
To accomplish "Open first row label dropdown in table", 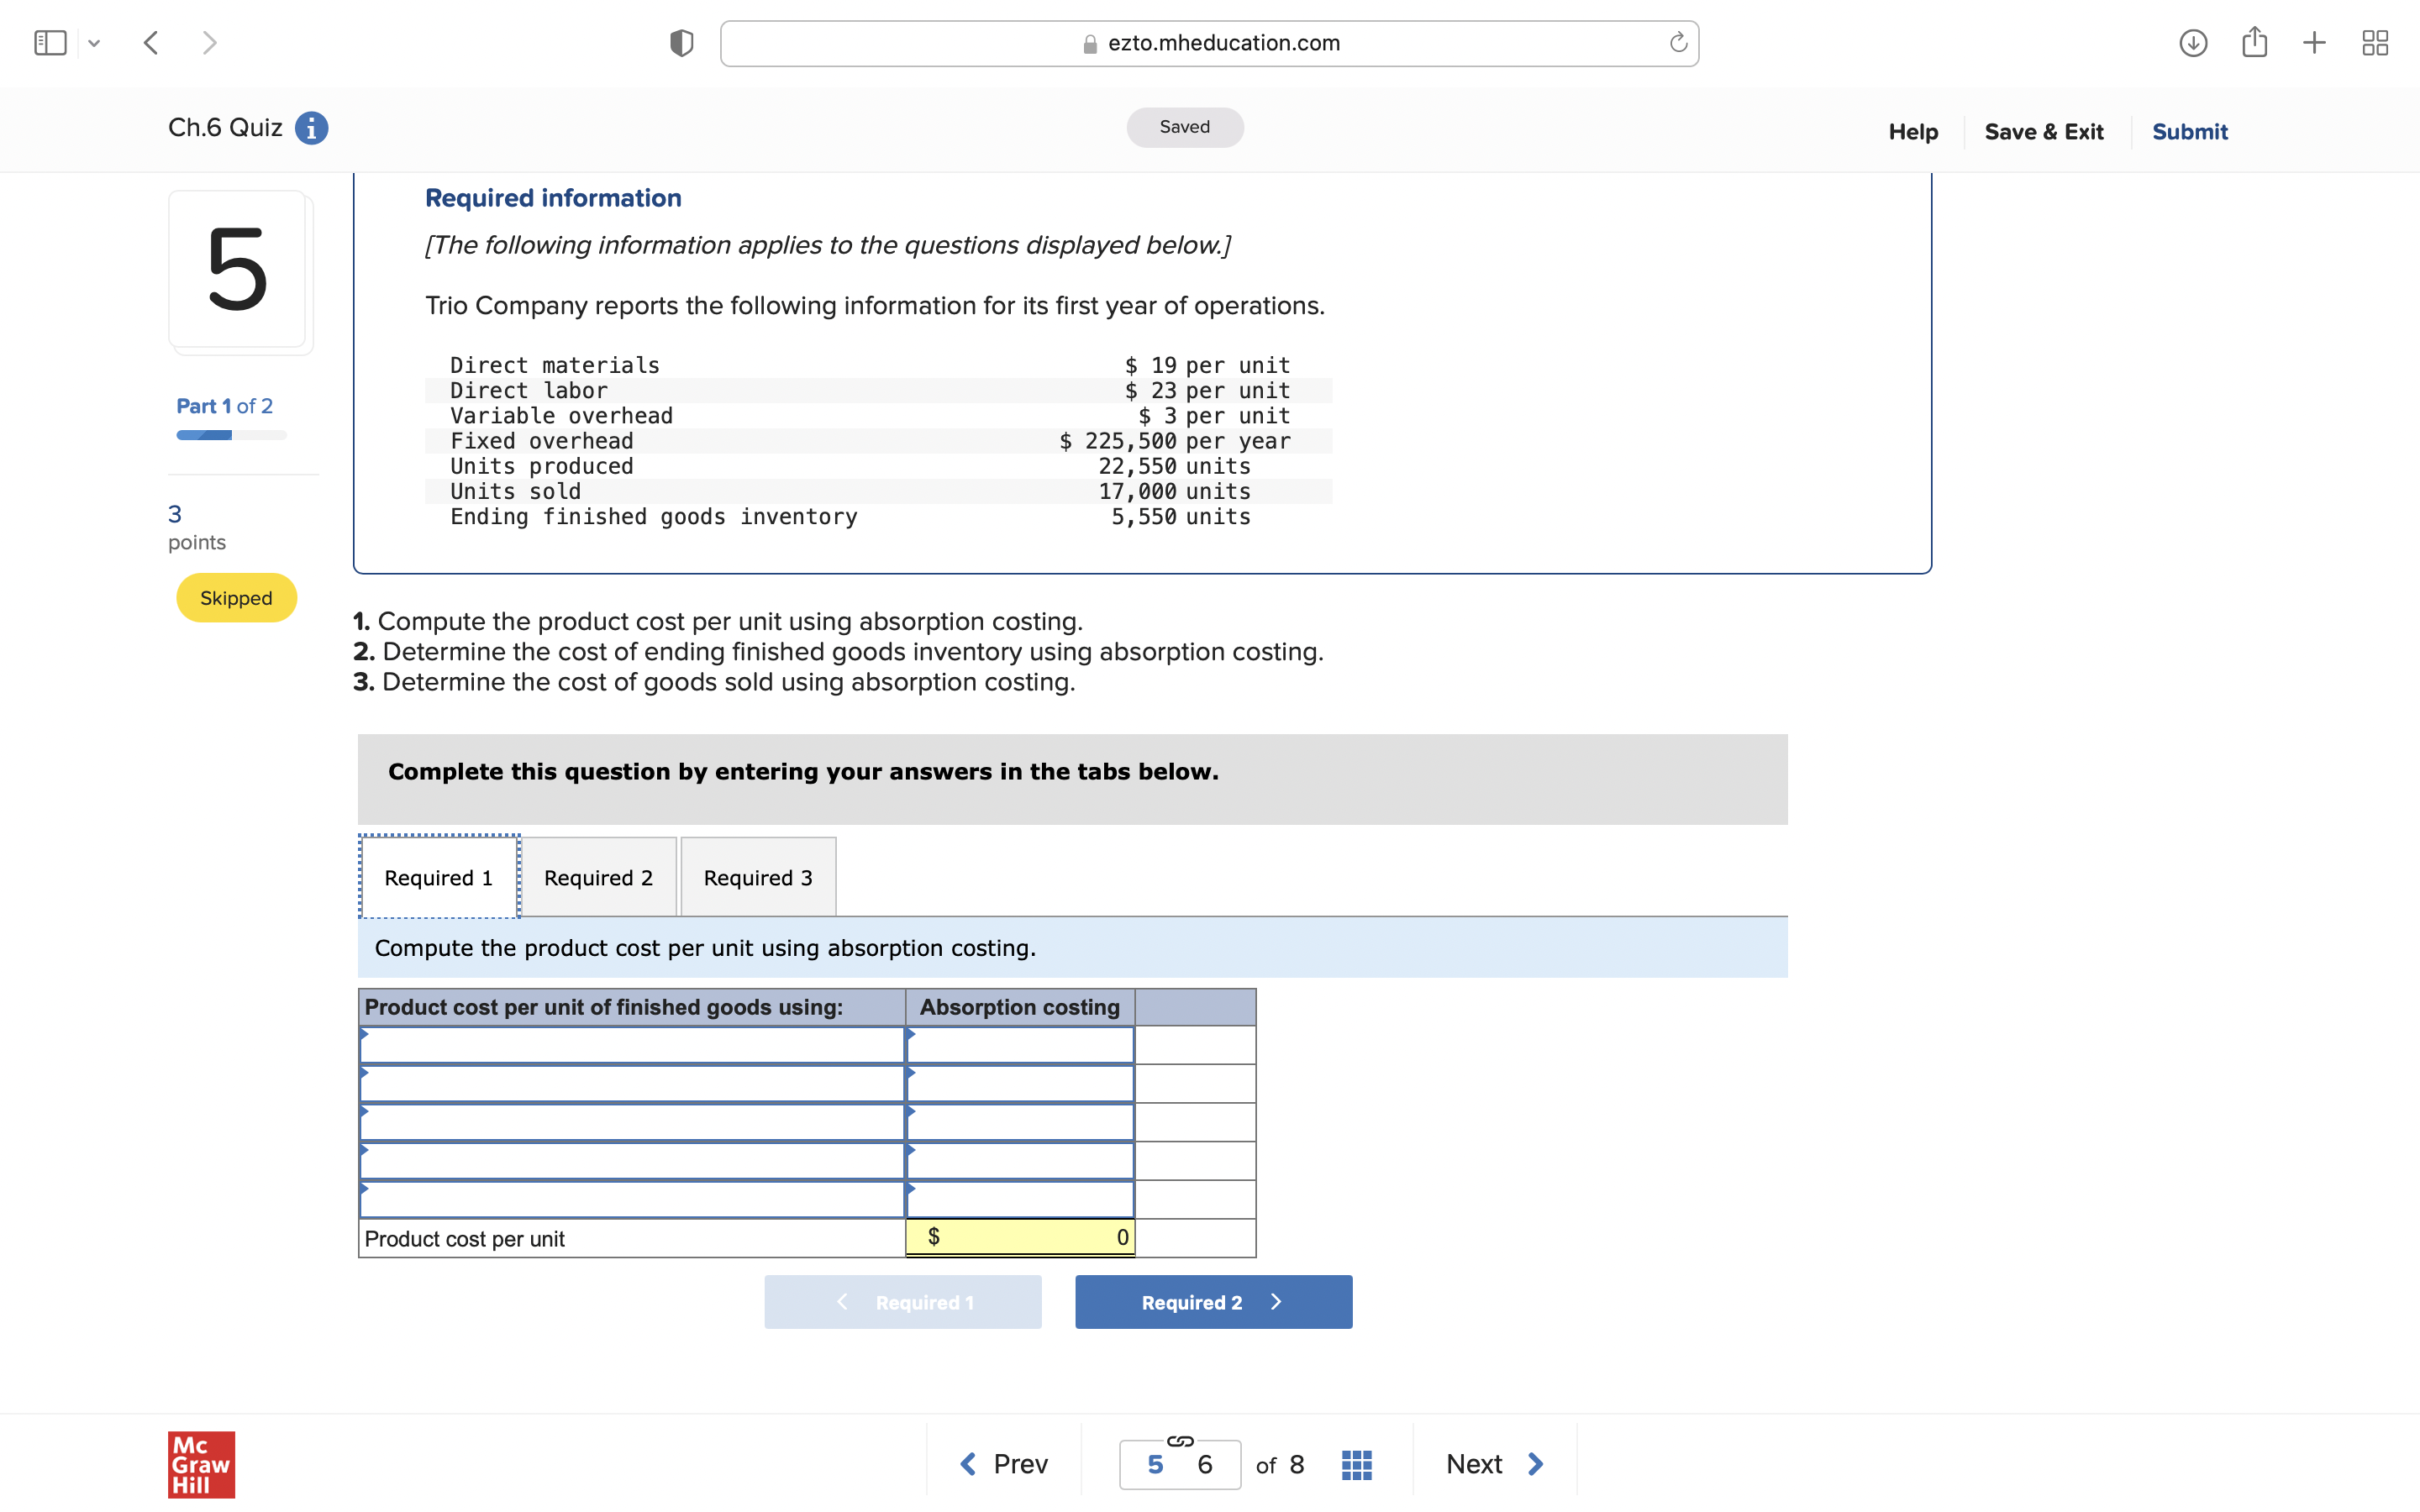I will tap(632, 1046).
